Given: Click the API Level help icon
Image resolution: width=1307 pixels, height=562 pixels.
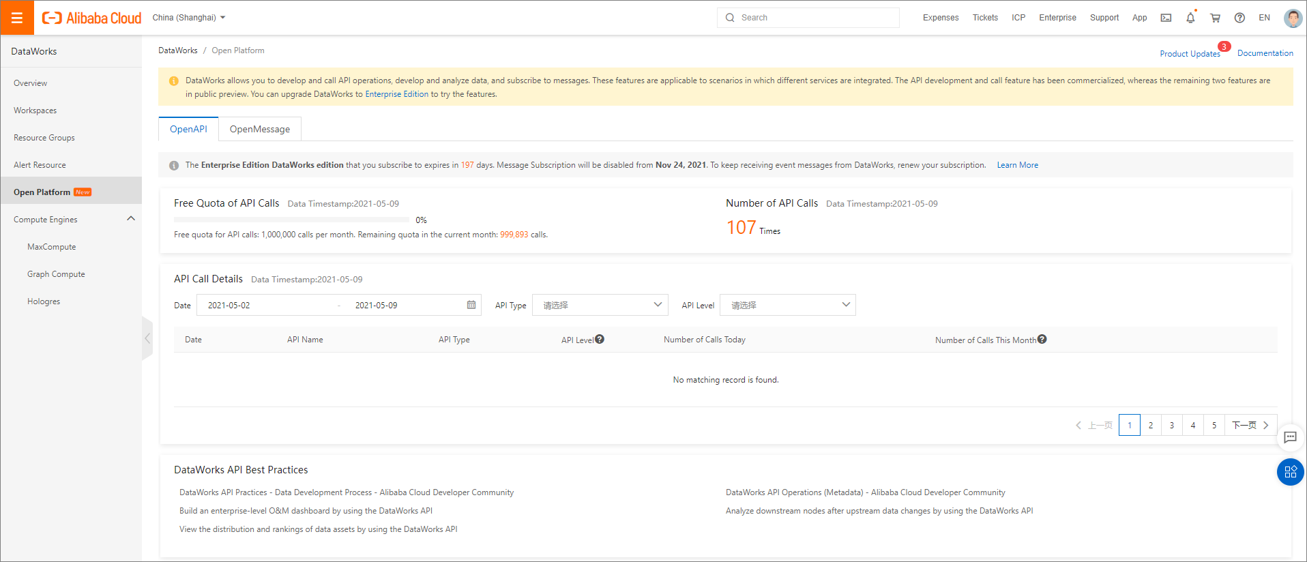Looking at the screenshot, I should 600,339.
